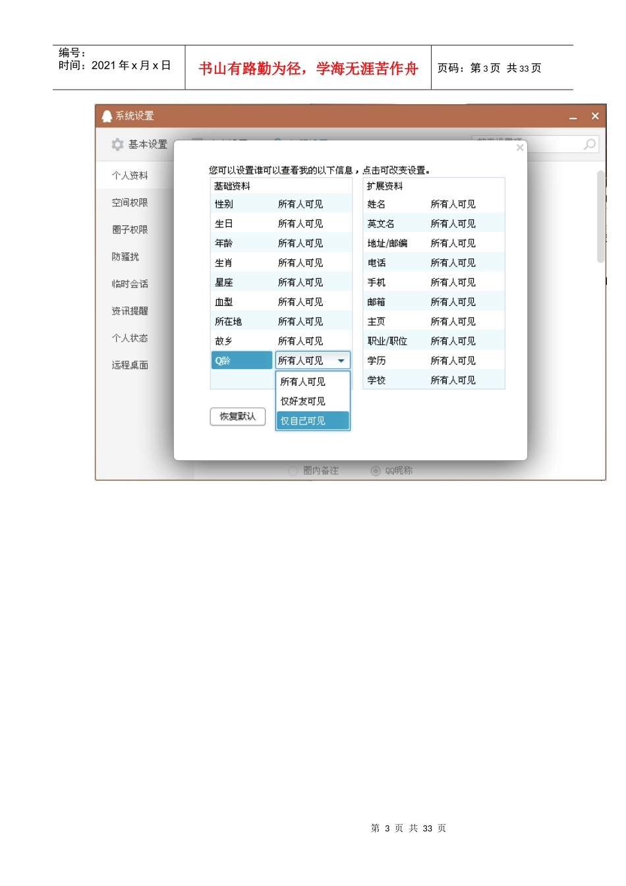Image resolution: width=626 pixels, height=886 pixels.
Task: Change visibility setting for 姓名
Action: [x=453, y=204]
